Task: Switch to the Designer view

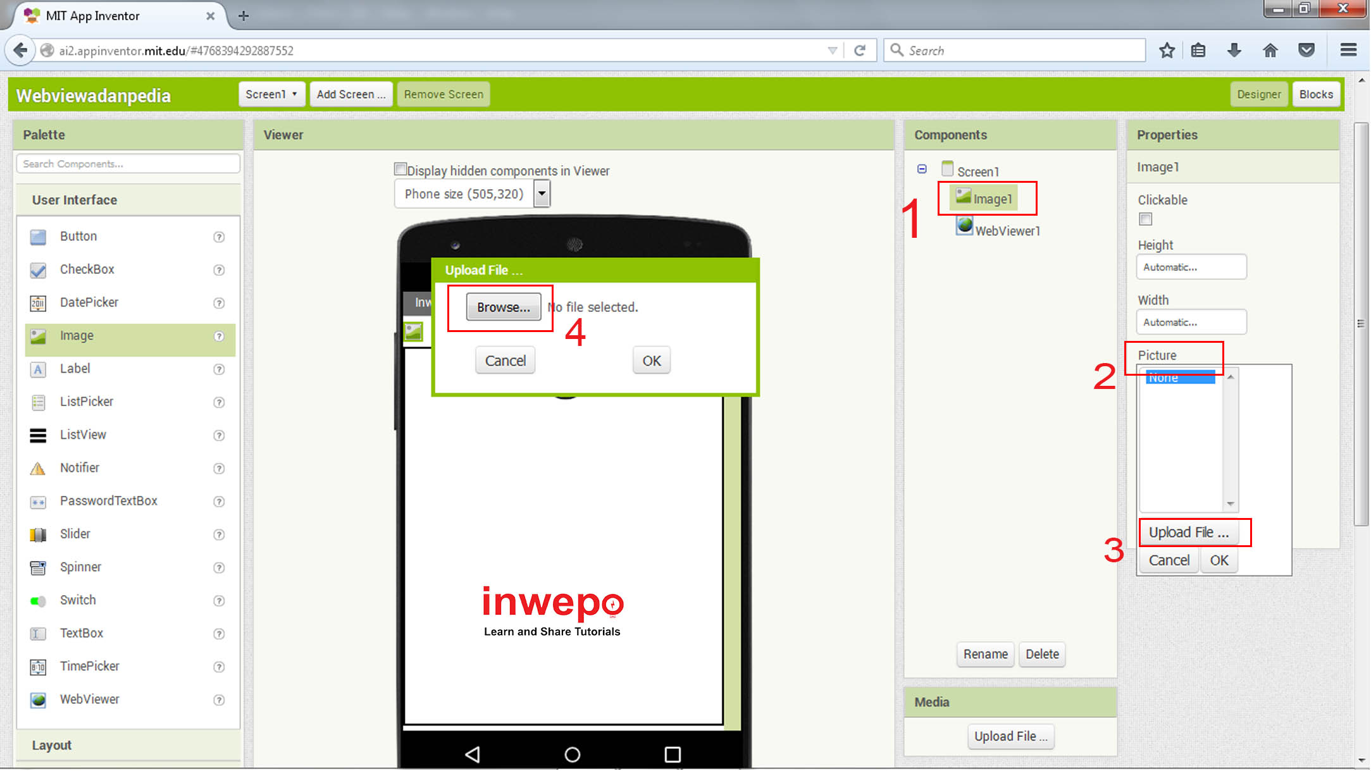Action: click(1258, 94)
